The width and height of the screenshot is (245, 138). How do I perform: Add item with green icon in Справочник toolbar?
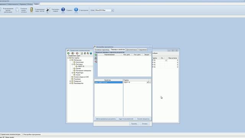68,53
